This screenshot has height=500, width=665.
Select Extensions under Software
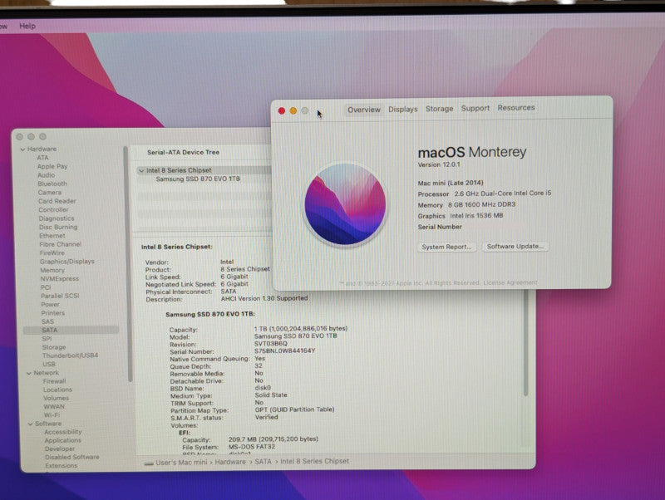point(62,466)
